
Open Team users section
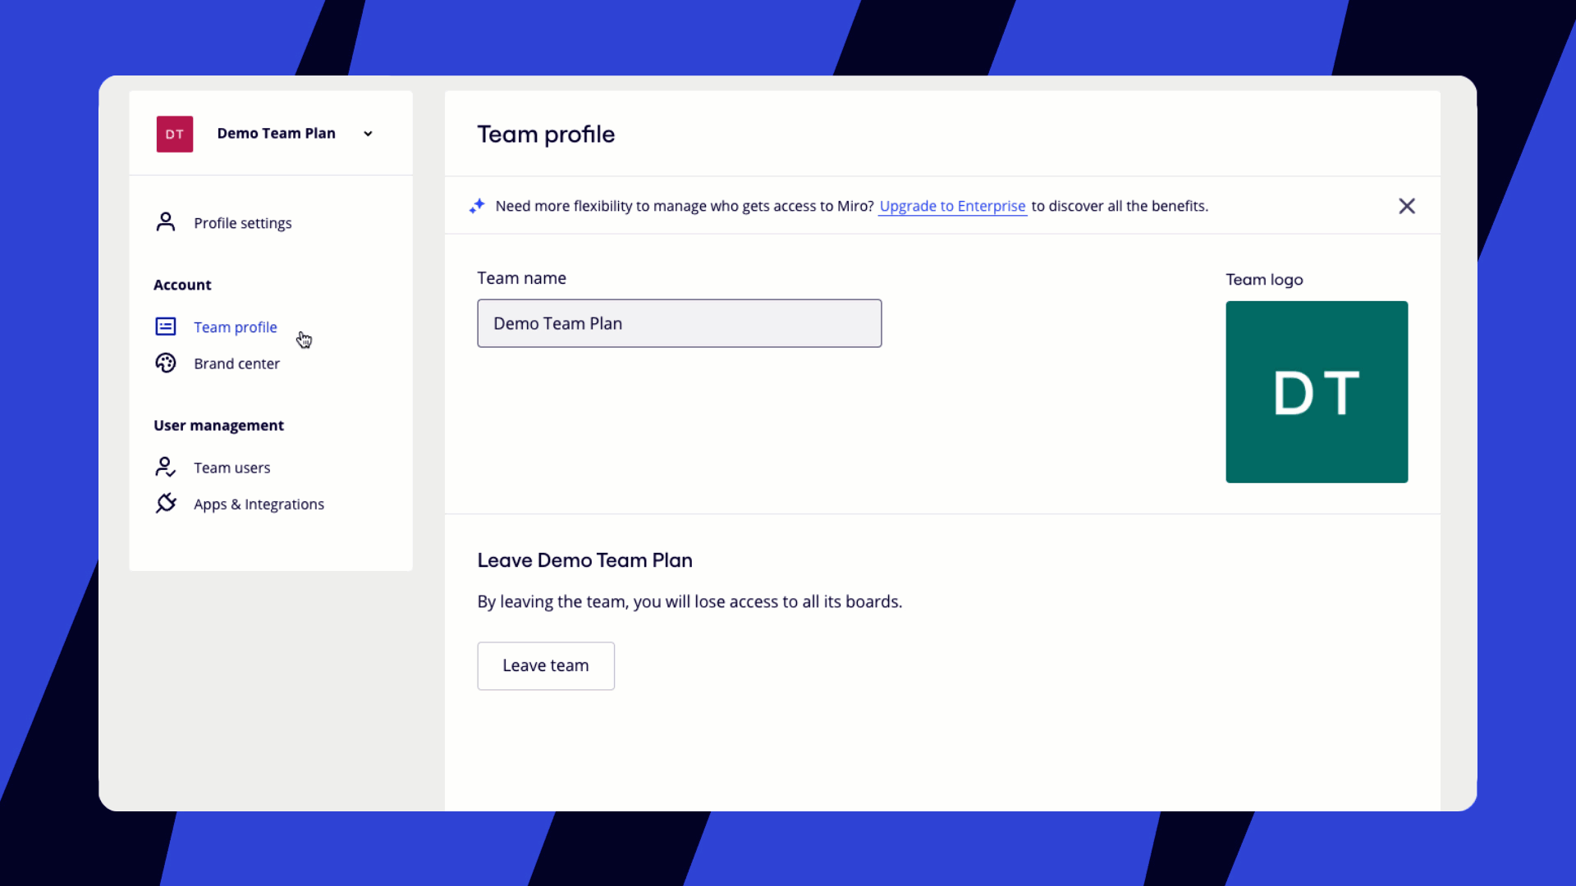click(231, 468)
